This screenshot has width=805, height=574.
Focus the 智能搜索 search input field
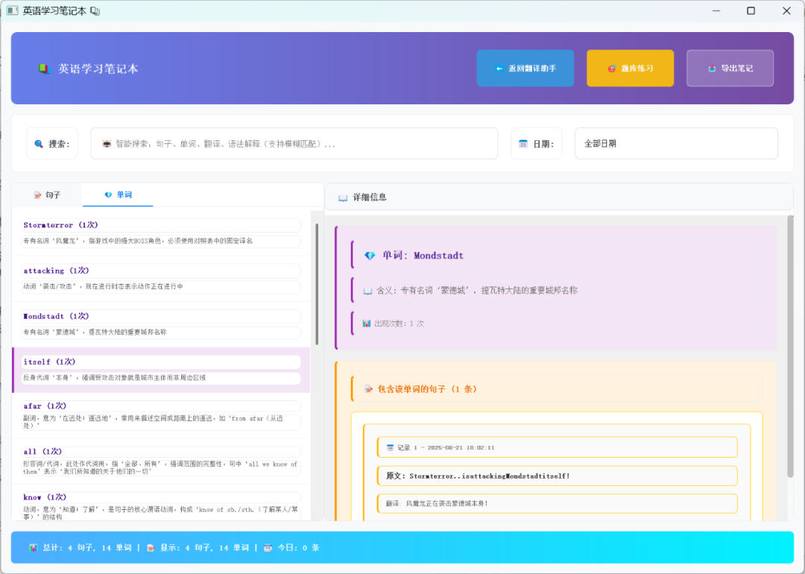click(x=294, y=144)
